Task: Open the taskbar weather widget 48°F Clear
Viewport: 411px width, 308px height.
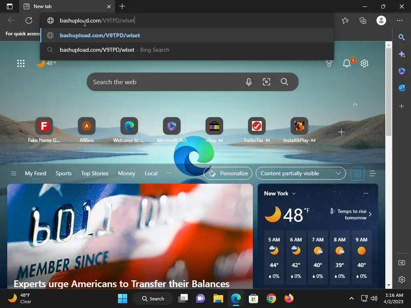Action: tap(20, 298)
